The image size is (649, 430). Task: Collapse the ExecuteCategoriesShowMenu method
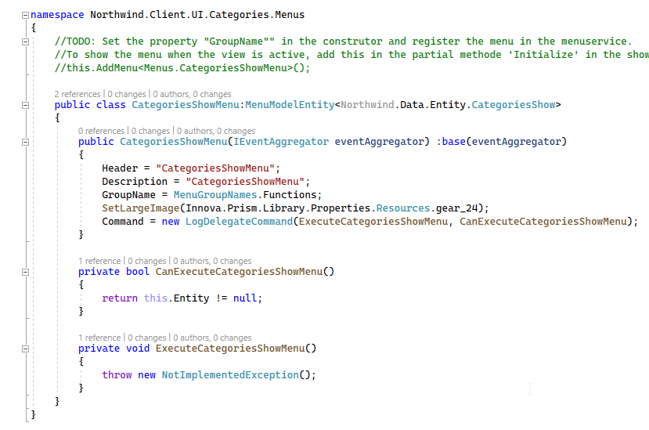(25, 349)
